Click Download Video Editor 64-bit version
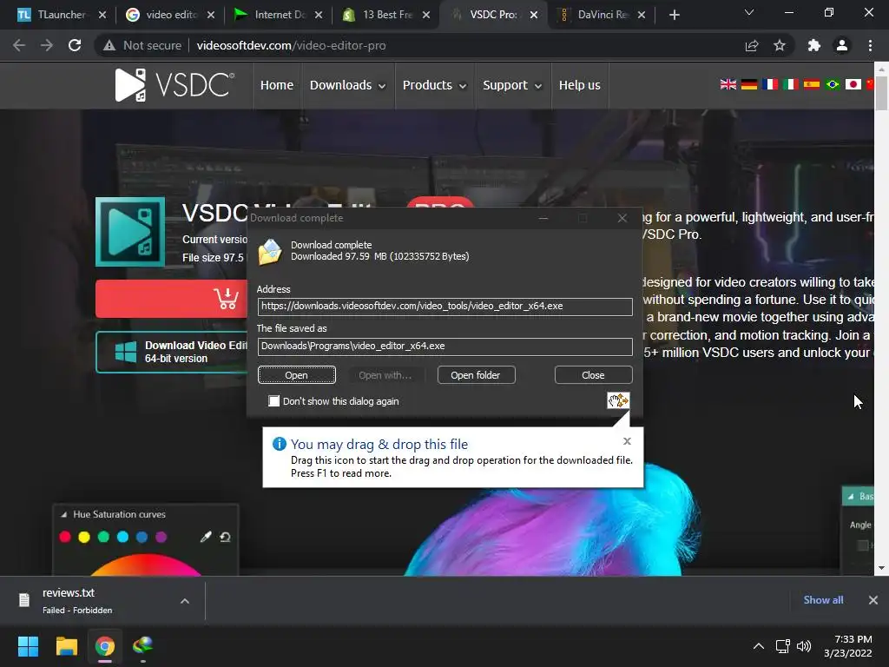Image resolution: width=889 pixels, height=667 pixels. 171,352
